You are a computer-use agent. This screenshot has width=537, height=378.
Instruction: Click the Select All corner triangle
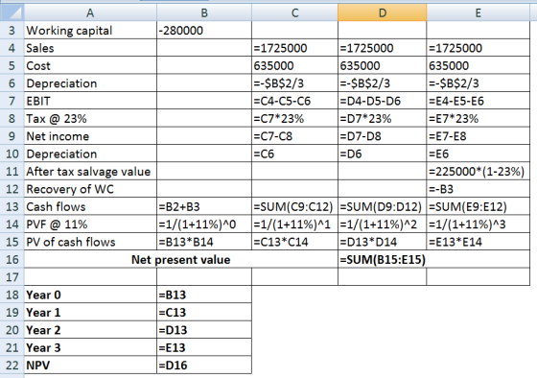click(x=12, y=12)
